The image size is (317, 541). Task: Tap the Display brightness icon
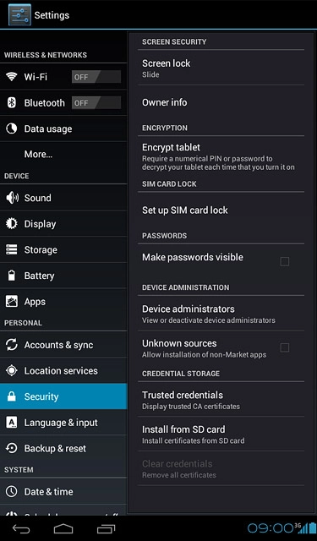click(12, 223)
